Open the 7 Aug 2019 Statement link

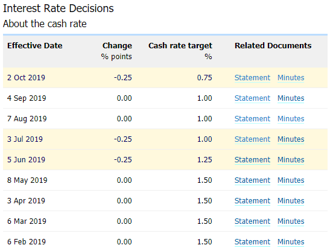252,119
